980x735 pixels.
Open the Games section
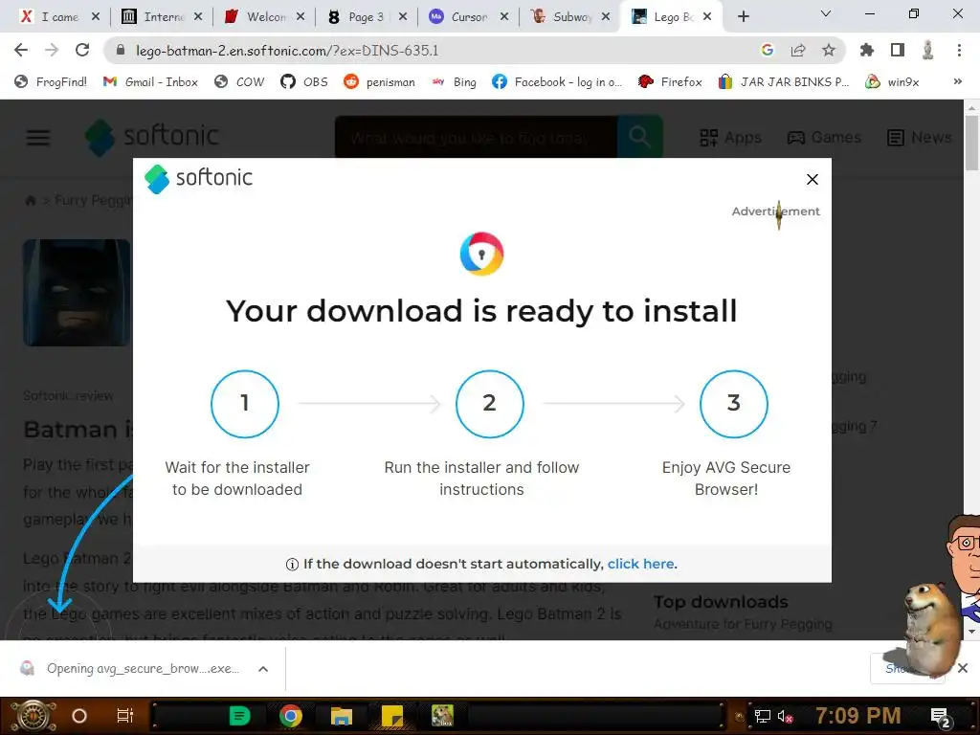[x=824, y=138]
